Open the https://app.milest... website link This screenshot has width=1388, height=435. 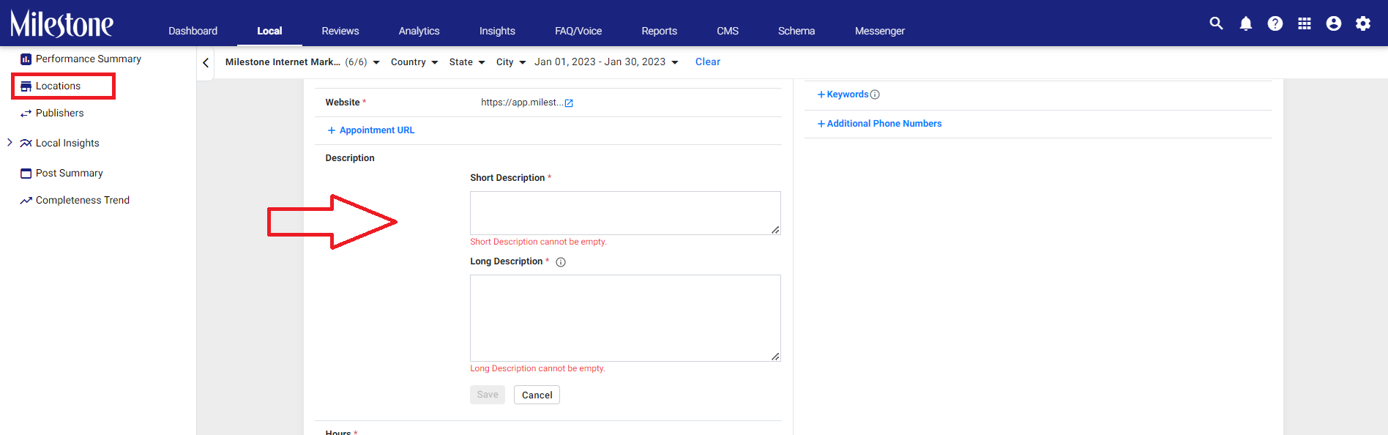click(x=522, y=103)
